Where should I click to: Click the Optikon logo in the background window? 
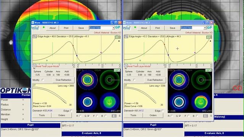pos(16,91)
